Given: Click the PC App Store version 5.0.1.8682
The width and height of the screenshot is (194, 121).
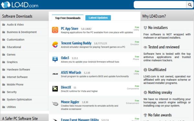Looking at the screenshot, I should click(x=86, y=29).
